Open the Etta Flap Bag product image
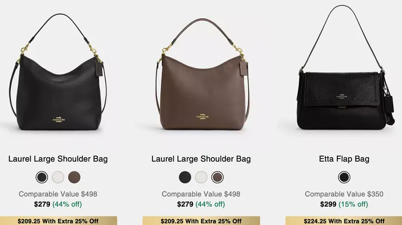Viewport: 402px width, 225px height. pos(346,68)
